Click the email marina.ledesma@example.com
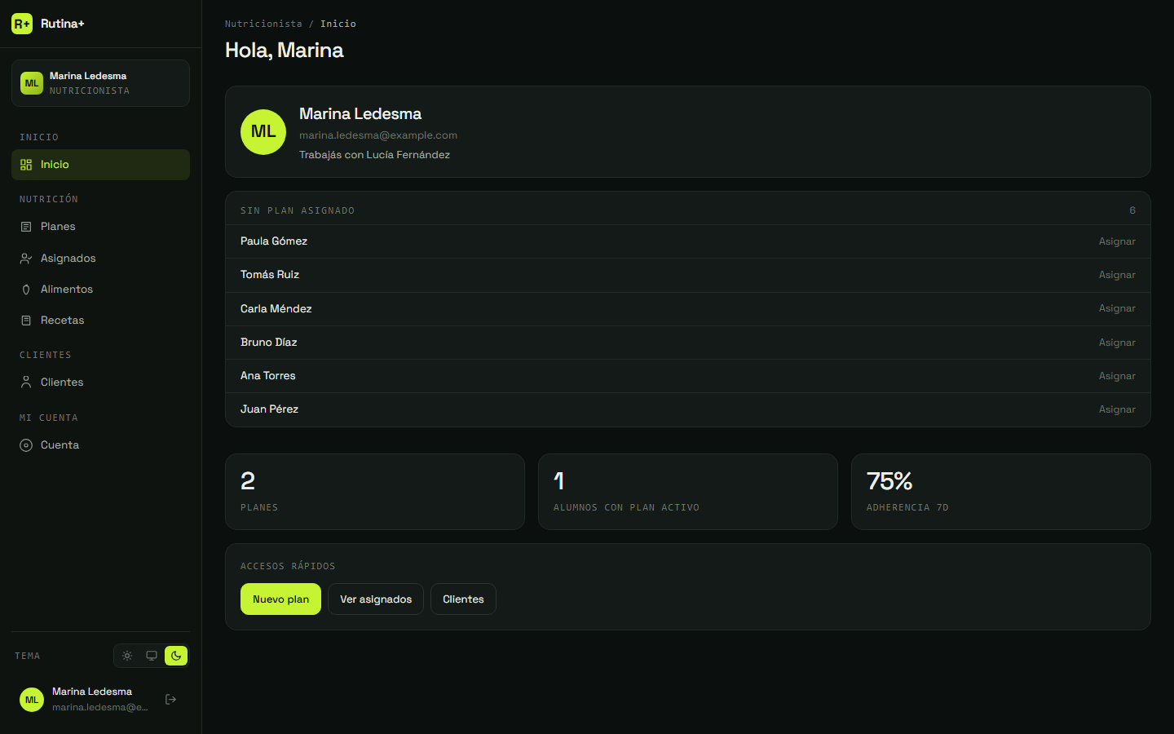Screen dimensions: 1174x734 point(378,135)
